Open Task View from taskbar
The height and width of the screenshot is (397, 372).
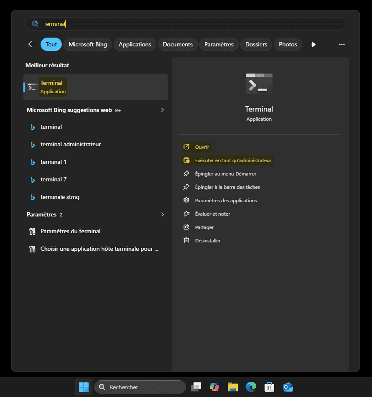click(196, 387)
